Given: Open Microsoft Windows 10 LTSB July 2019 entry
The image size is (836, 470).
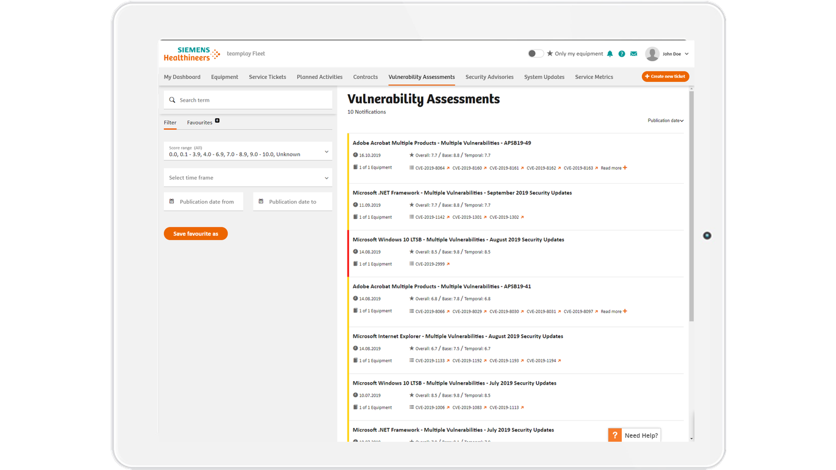Looking at the screenshot, I should (454, 383).
